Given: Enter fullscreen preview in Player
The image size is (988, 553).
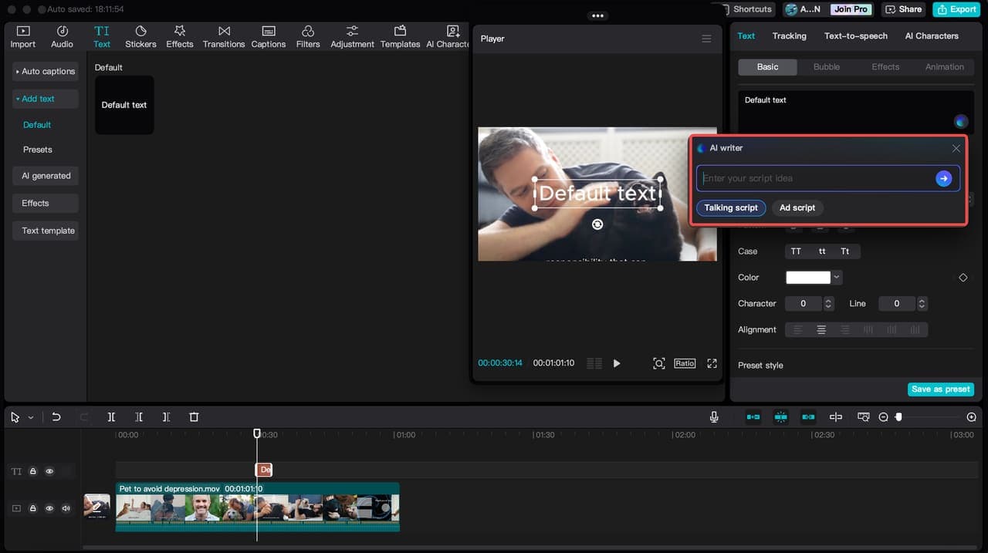Looking at the screenshot, I should point(712,363).
